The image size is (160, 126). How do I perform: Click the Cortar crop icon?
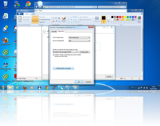coord(40,17)
